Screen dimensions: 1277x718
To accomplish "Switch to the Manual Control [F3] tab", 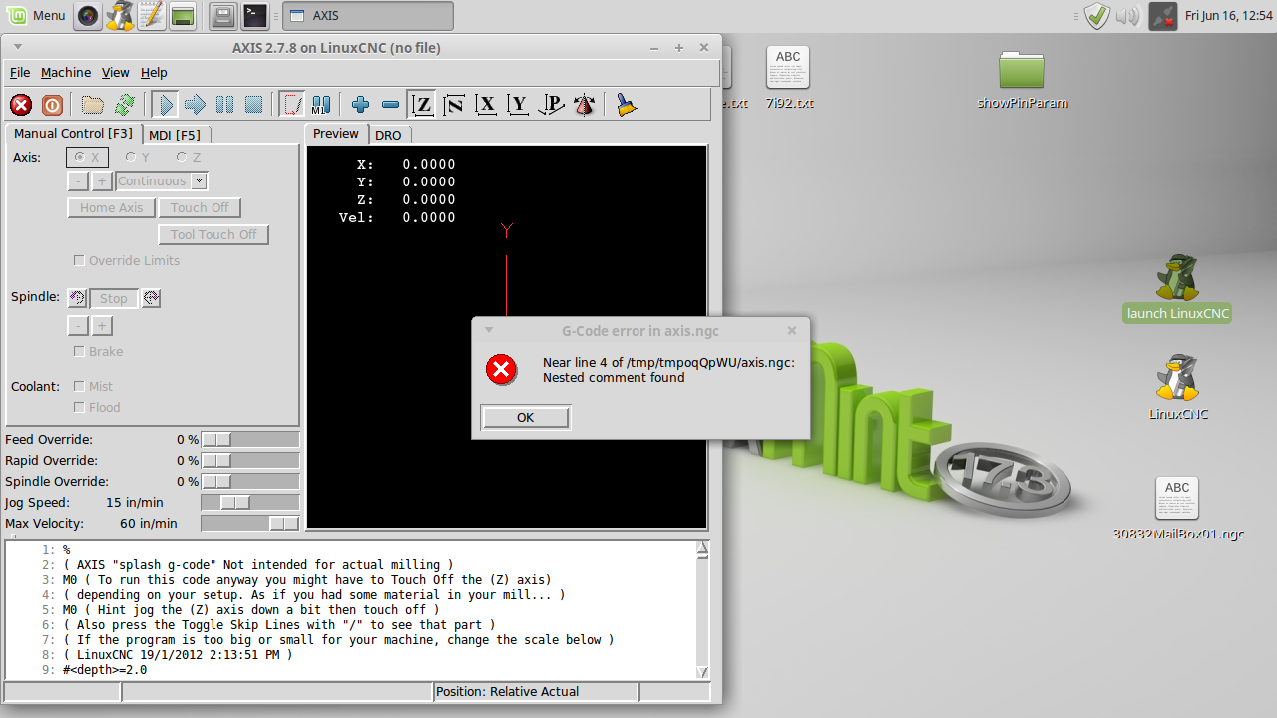I will (x=73, y=134).
